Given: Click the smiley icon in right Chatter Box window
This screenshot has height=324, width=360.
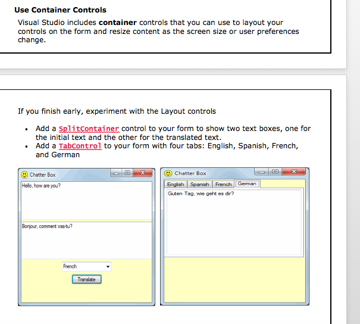Looking at the screenshot, I should (168, 173).
